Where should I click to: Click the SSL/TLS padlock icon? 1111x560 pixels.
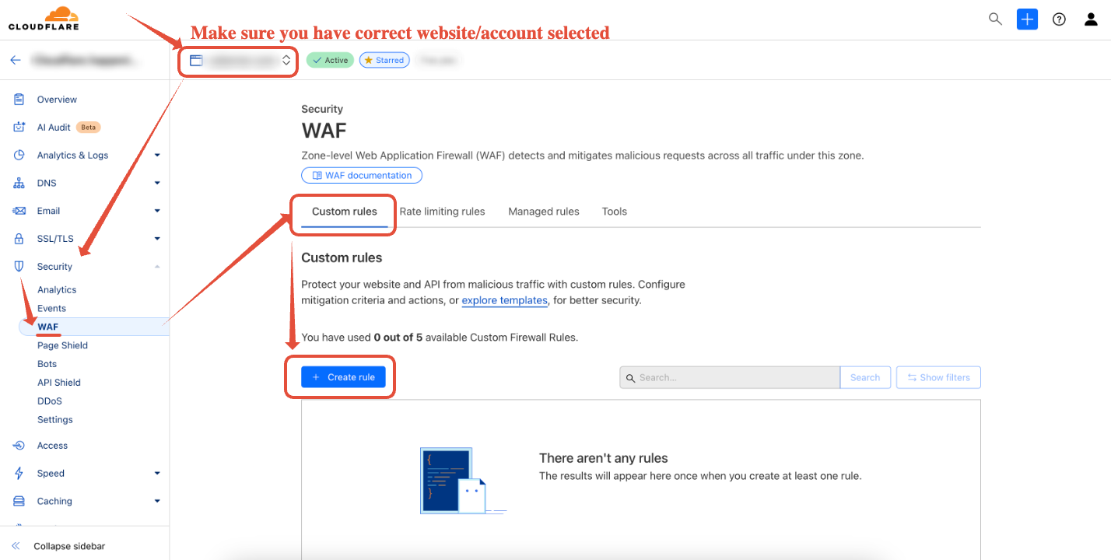(19, 239)
